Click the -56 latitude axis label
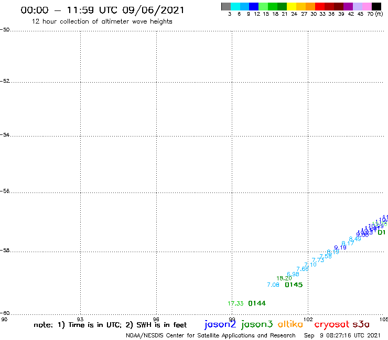The width and height of the screenshot is (388, 340). click(x=5, y=191)
